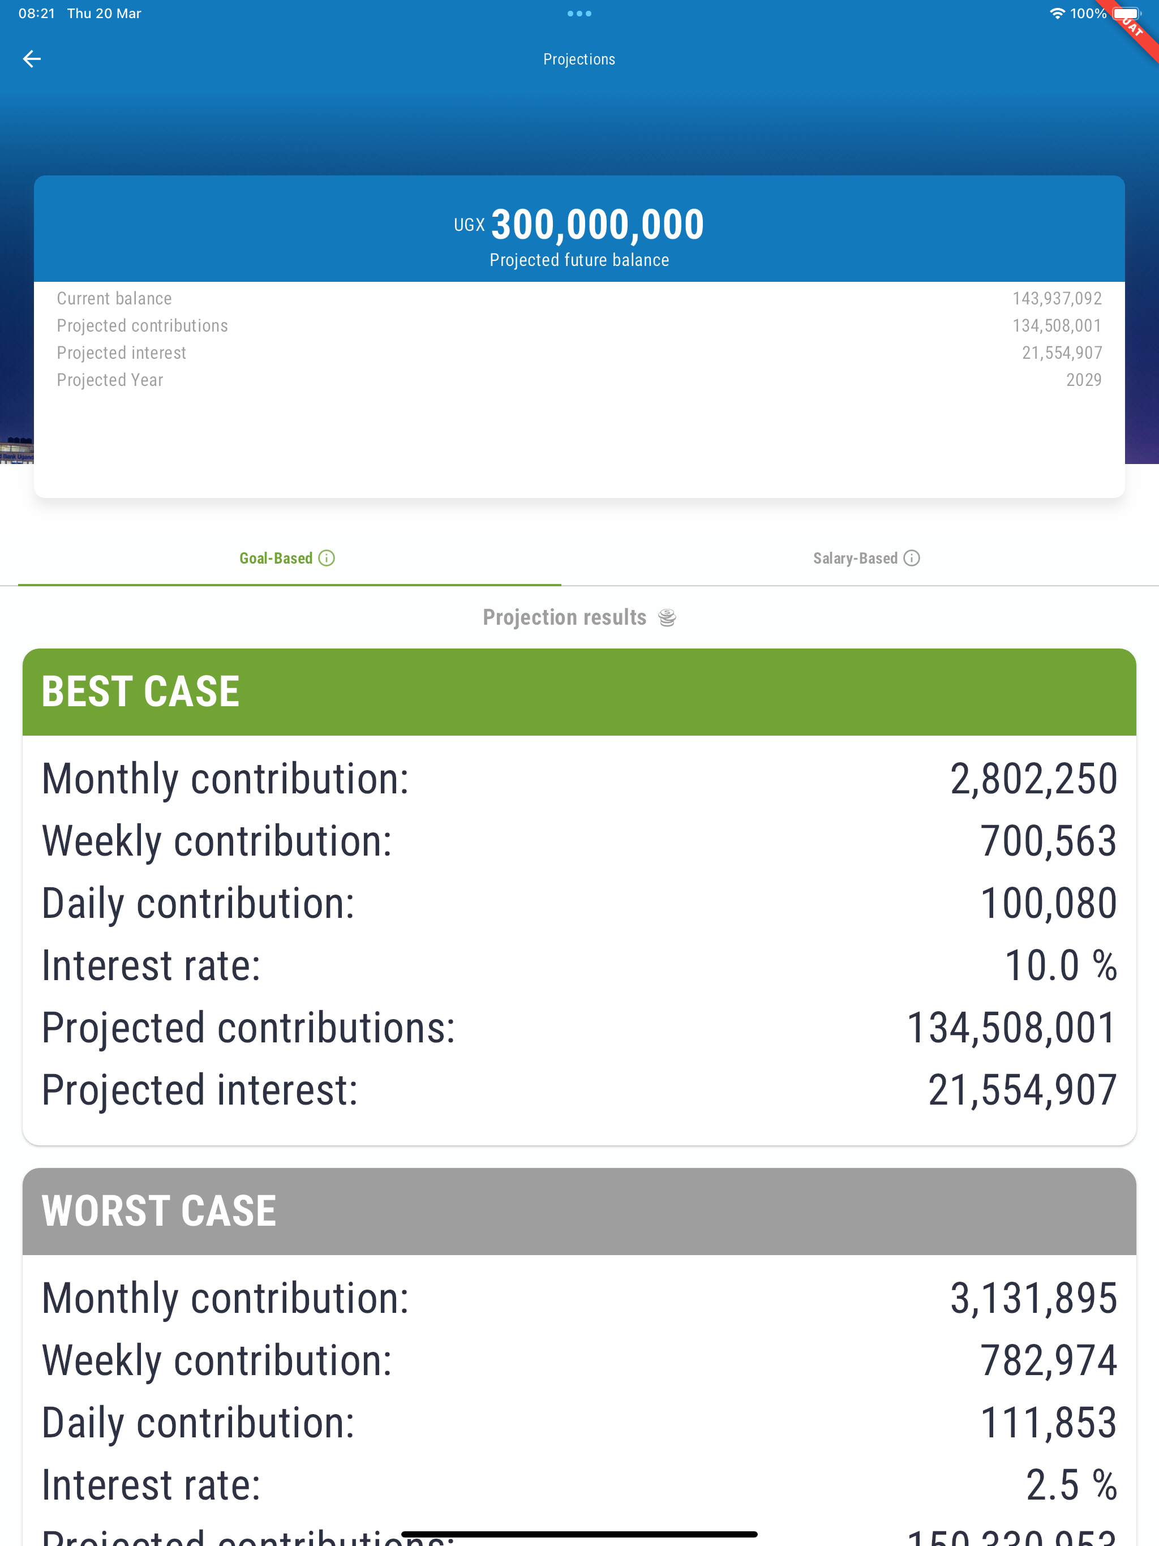This screenshot has height=1546, width=1159.
Task: Select Projected contributions label in summary card
Action: coord(143,326)
